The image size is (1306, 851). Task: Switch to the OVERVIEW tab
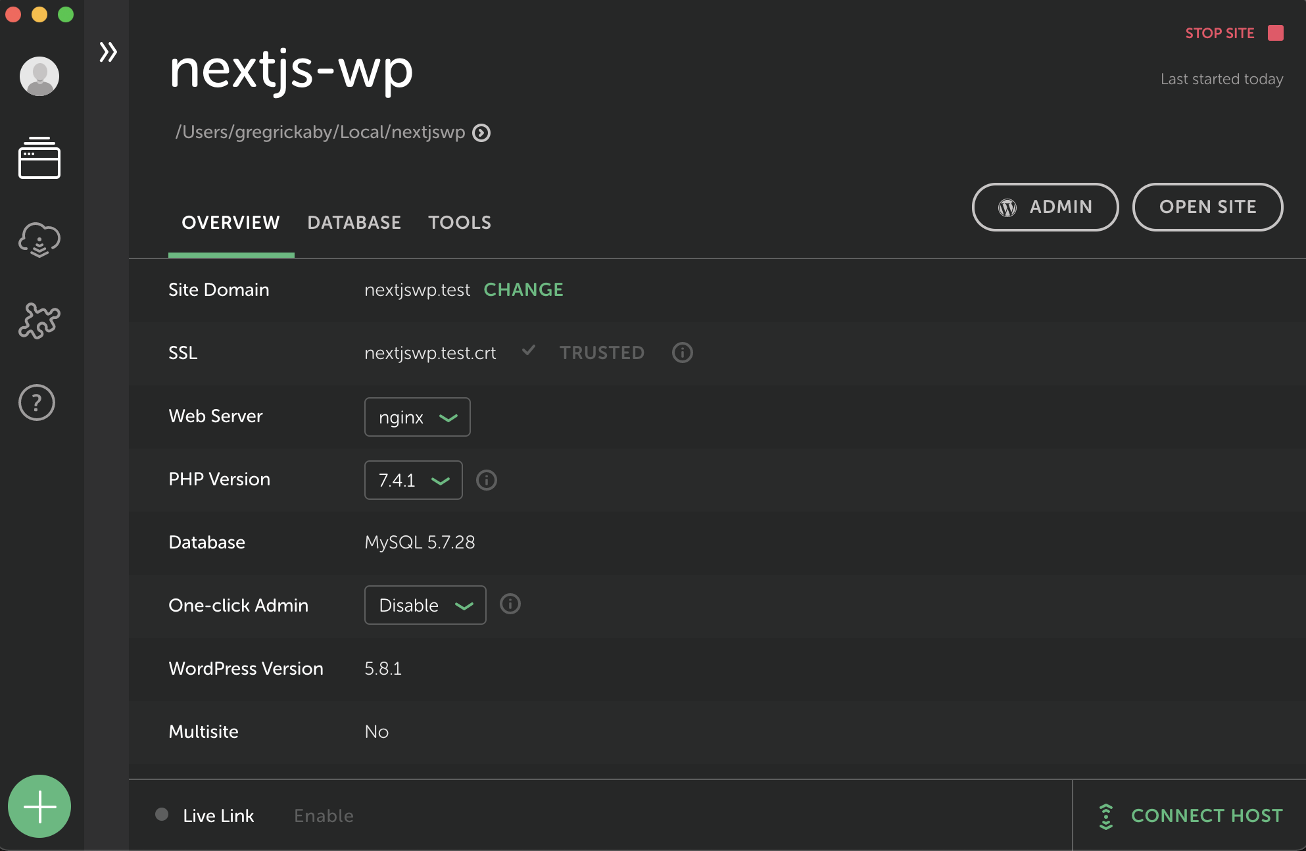(231, 223)
